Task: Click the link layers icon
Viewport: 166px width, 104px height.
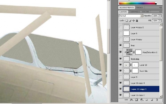Action: pos(126,100)
